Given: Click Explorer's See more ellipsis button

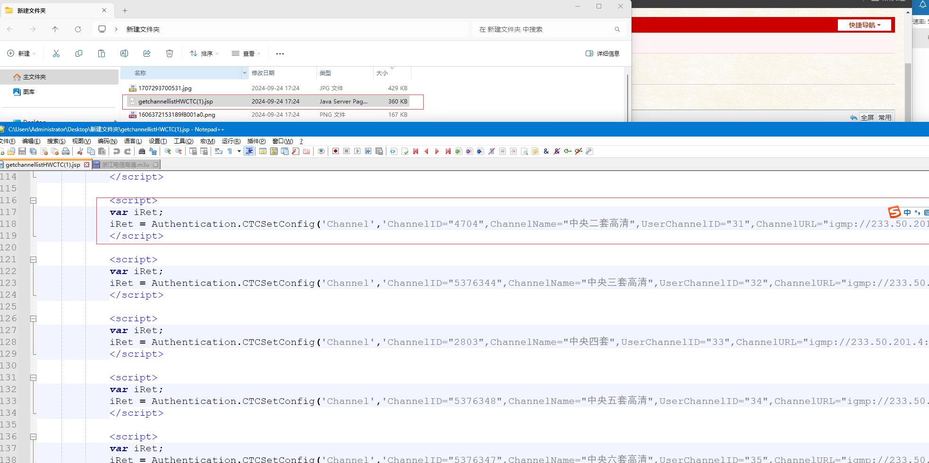Looking at the screenshot, I should coord(280,53).
